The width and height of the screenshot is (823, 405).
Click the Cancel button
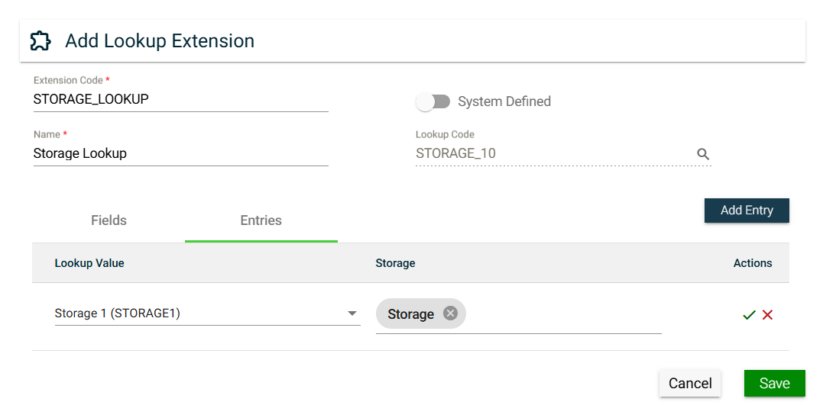click(x=690, y=384)
